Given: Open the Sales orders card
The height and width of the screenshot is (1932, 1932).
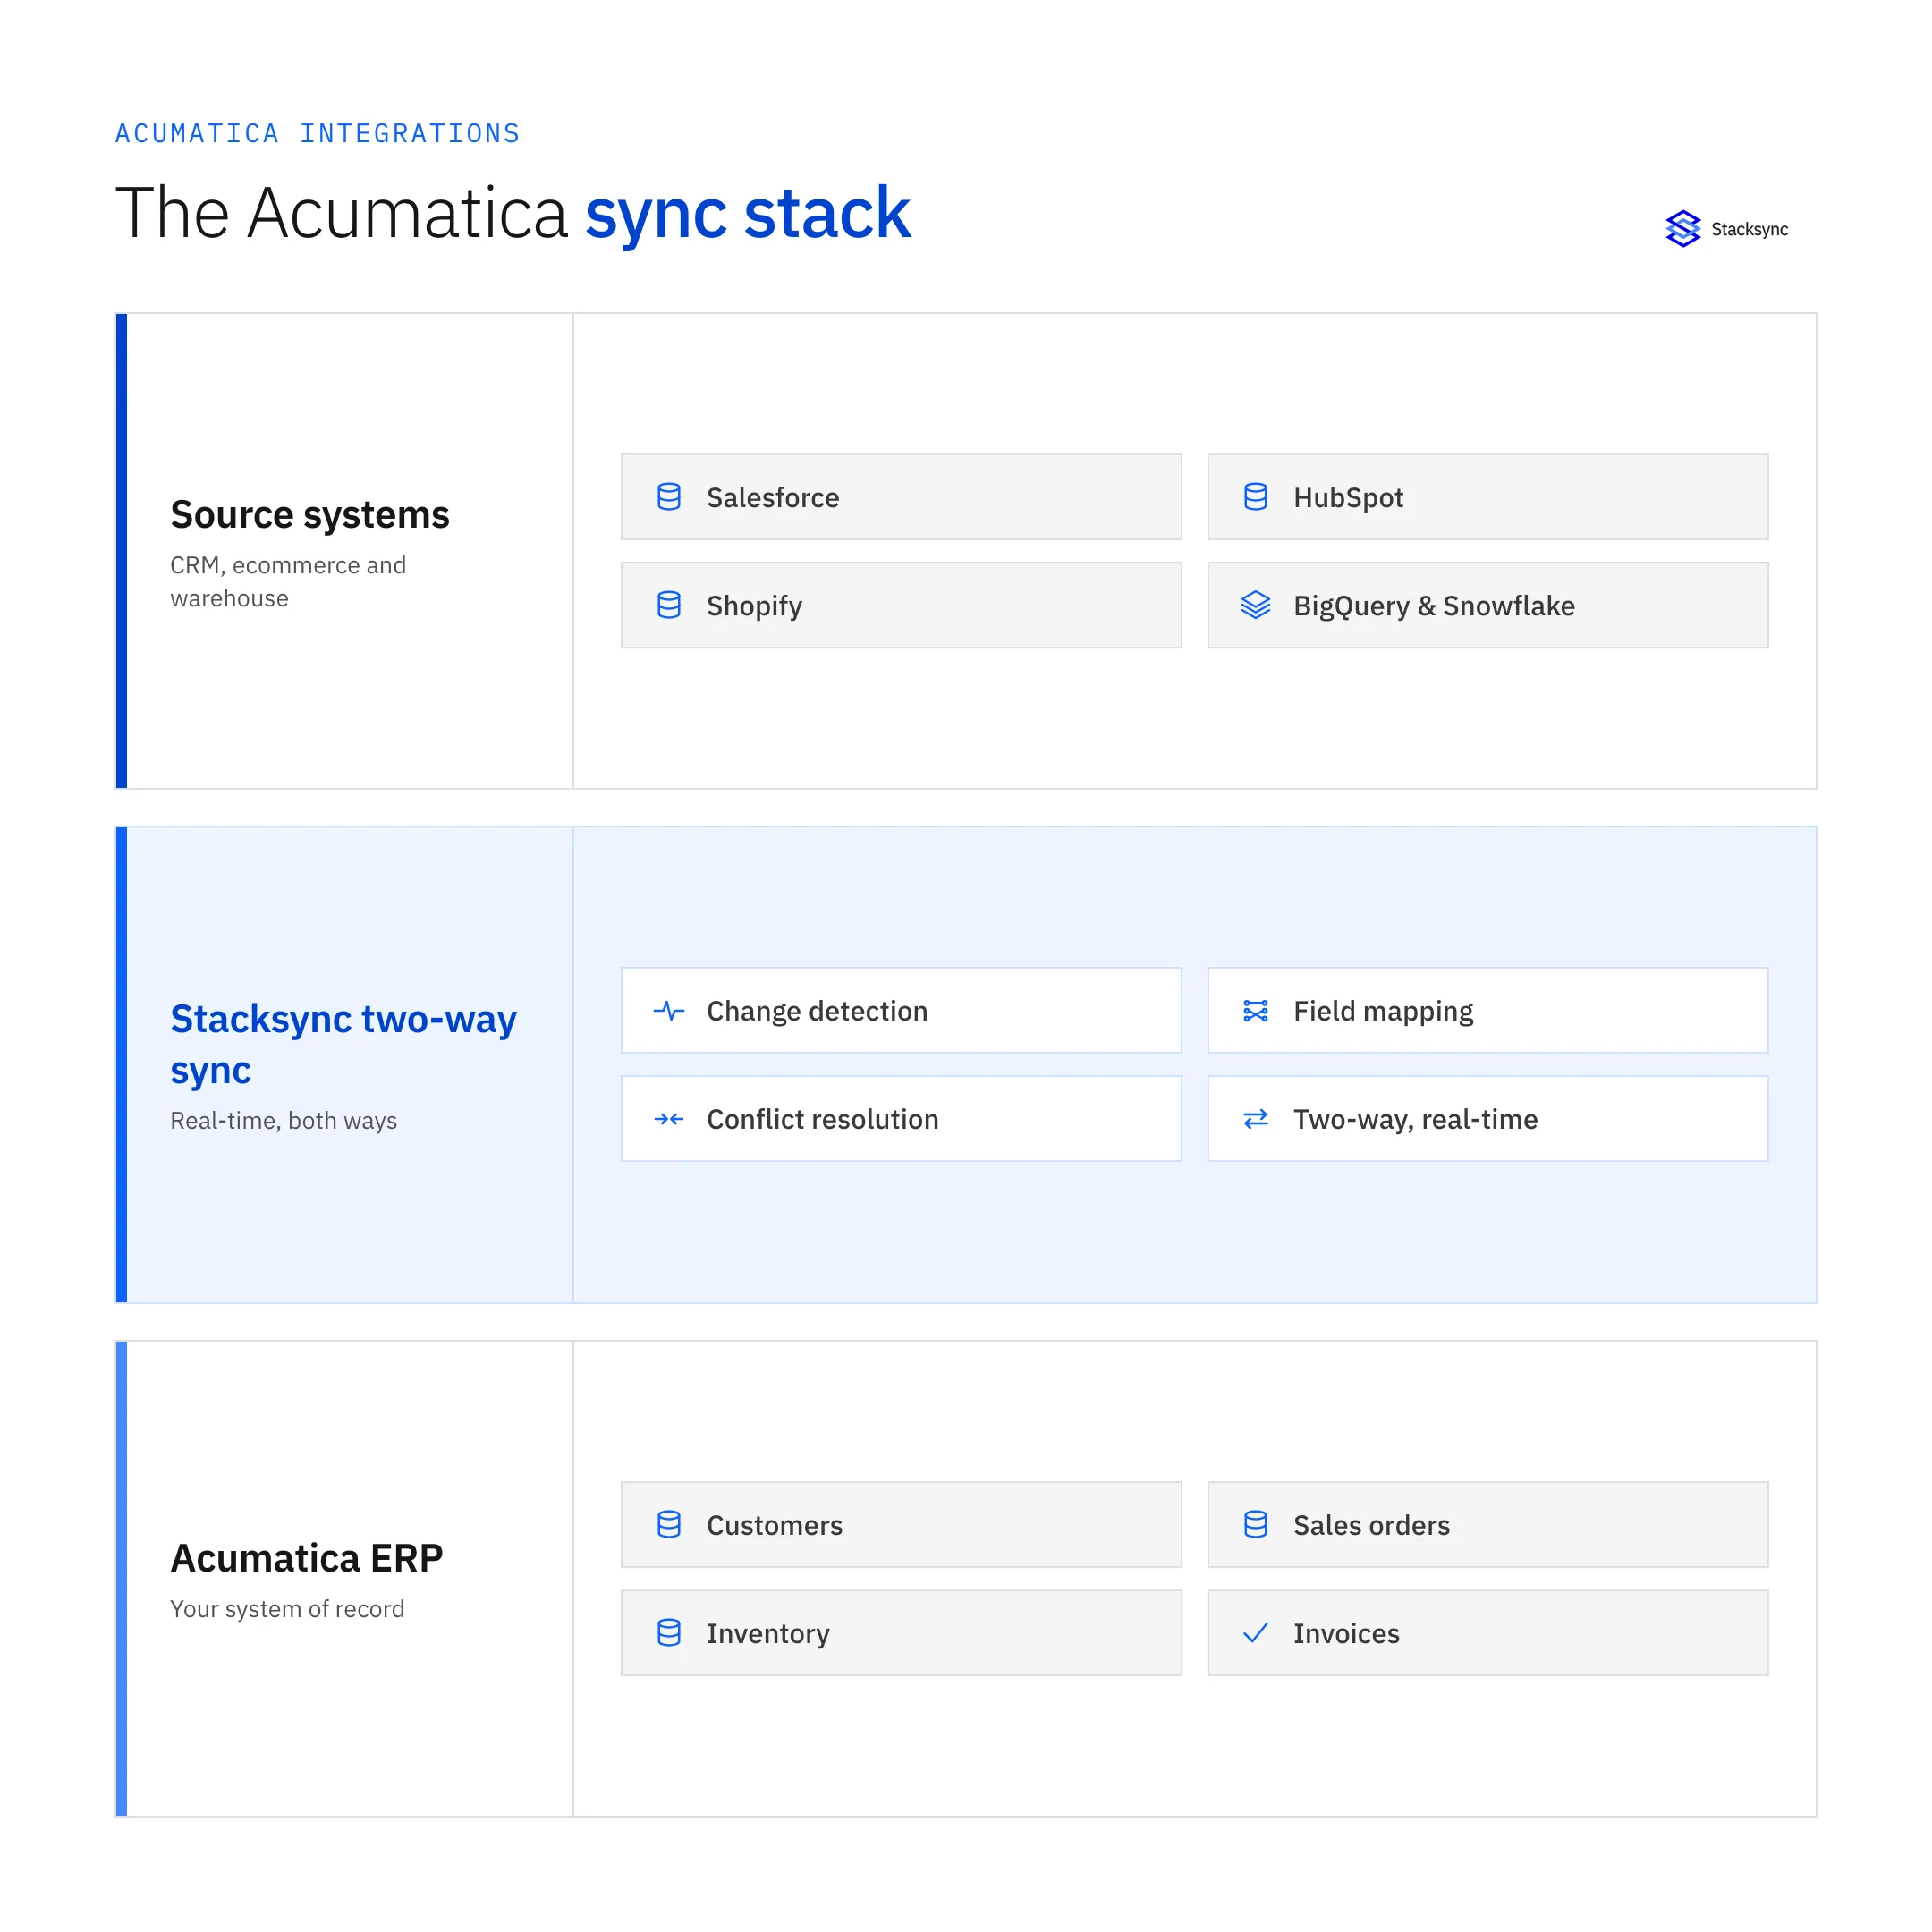Looking at the screenshot, I should [1487, 1524].
